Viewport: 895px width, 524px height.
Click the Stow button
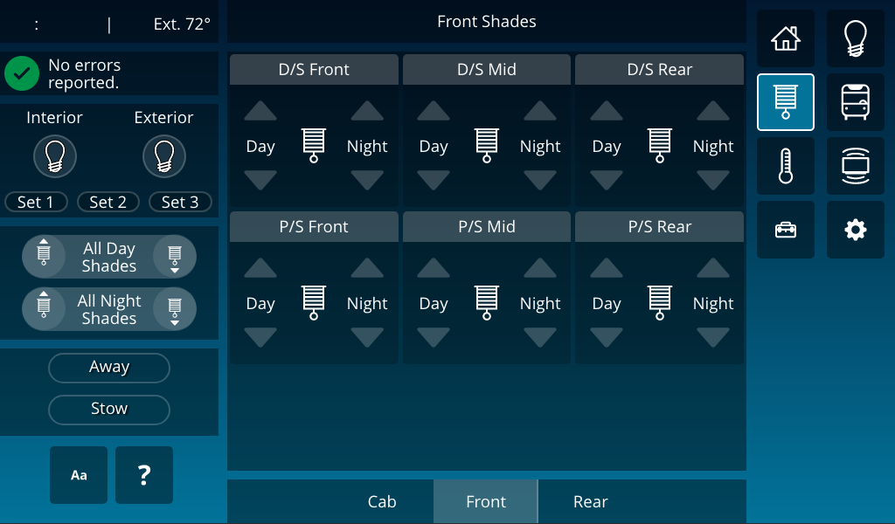[109, 410]
